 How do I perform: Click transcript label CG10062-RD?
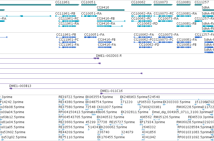(147, 23)
